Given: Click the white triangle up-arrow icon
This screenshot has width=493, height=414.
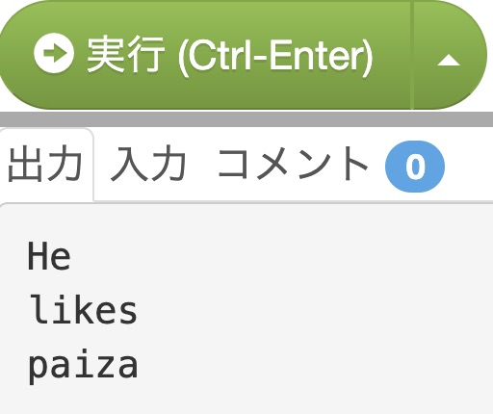Looking at the screenshot, I should tap(449, 60).
